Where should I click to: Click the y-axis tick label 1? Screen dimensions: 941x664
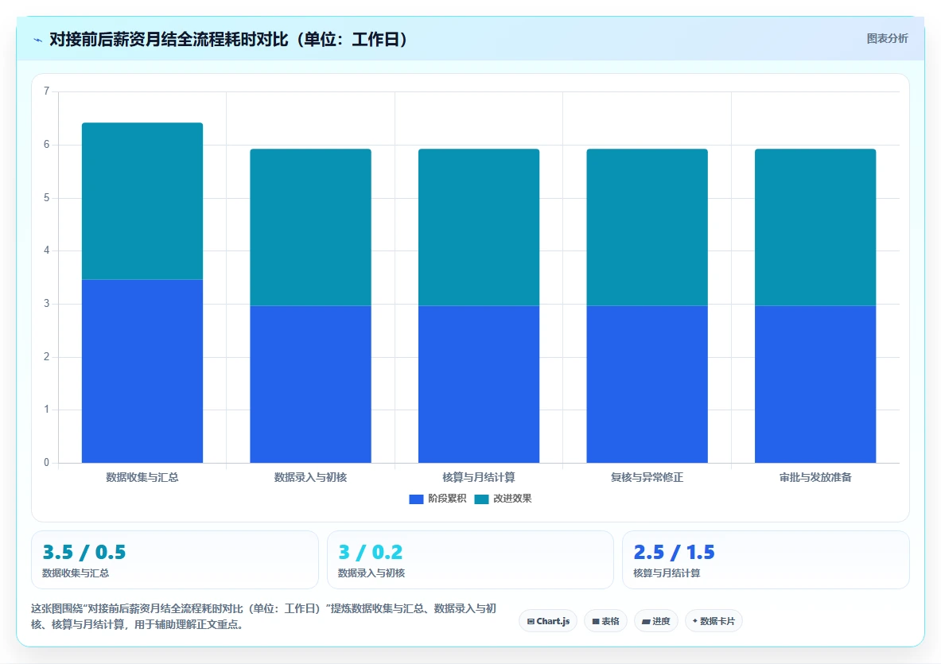tap(46, 410)
